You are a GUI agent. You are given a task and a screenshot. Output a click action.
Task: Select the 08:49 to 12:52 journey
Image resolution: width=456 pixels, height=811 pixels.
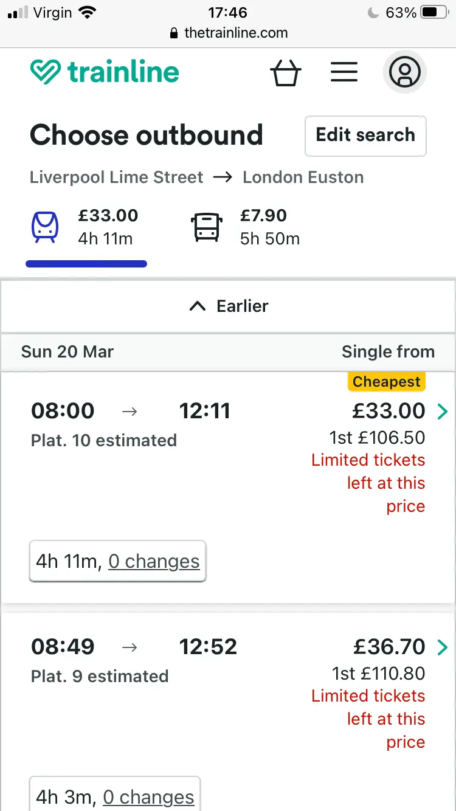[x=228, y=712]
